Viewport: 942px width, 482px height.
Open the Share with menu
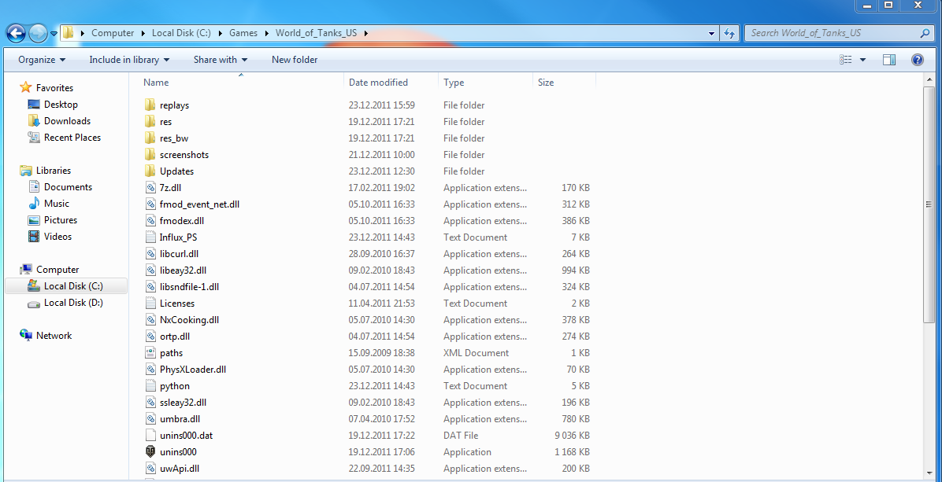click(x=221, y=59)
